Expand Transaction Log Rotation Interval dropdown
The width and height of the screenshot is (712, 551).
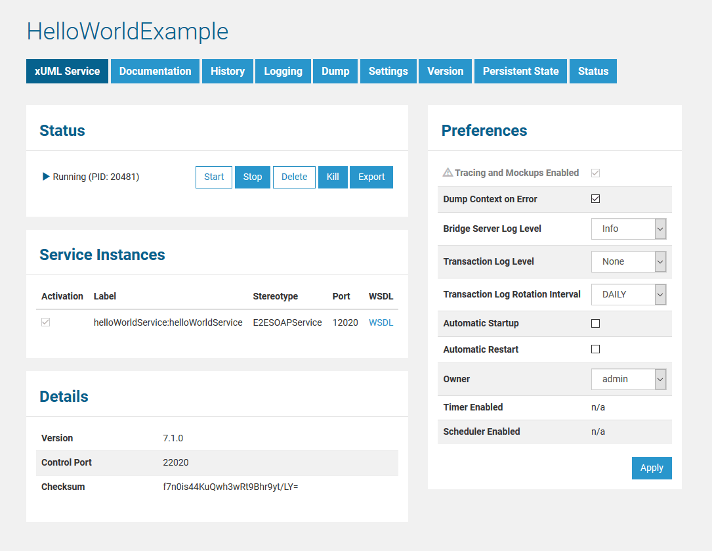pos(629,294)
